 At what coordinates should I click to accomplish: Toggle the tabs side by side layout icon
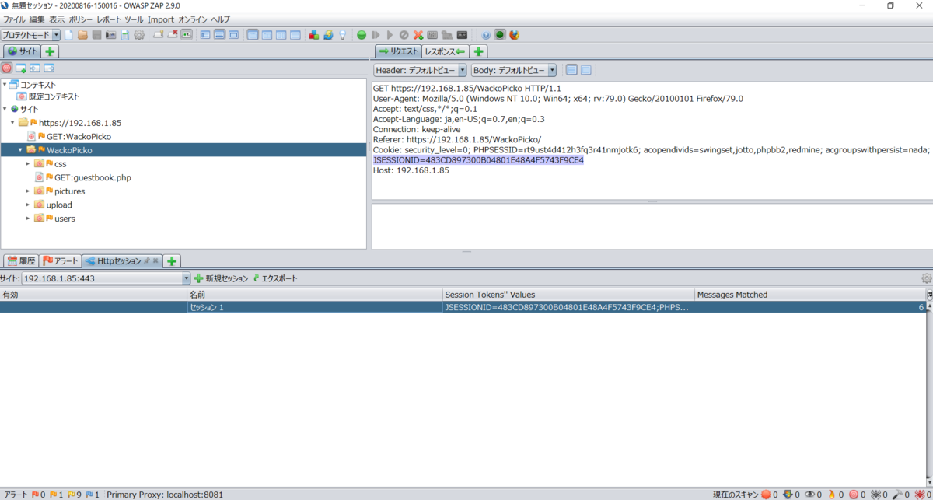pos(267,35)
